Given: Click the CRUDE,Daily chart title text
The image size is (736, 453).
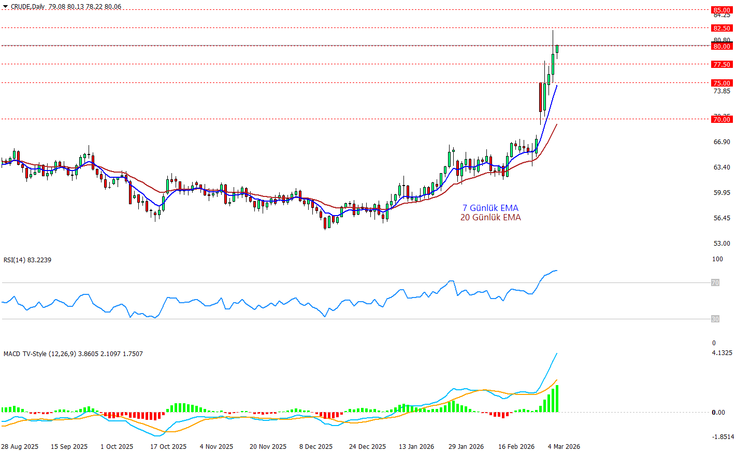Looking at the screenshot, I should [x=27, y=7].
